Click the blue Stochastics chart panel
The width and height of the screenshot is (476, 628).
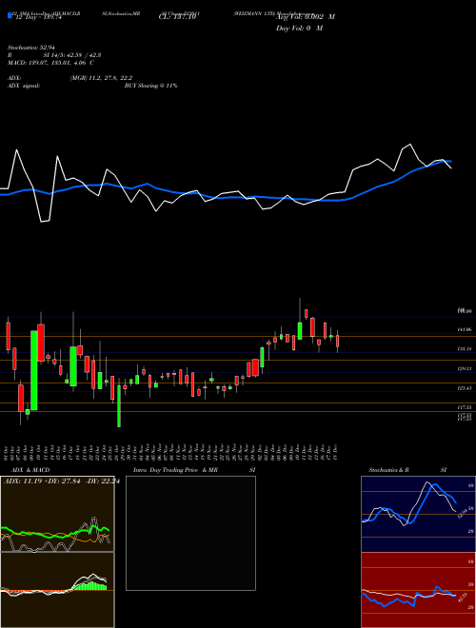click(x=418, y=514)
